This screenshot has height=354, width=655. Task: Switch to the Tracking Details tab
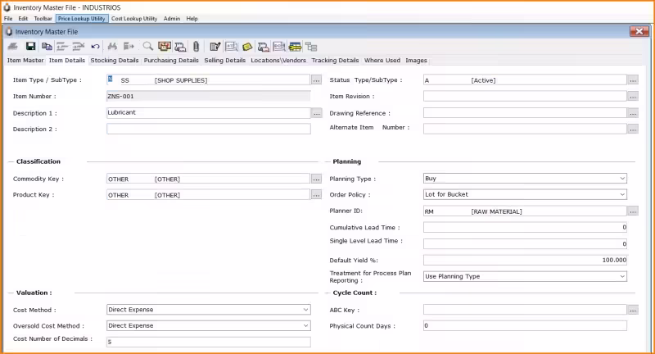coord(335,60)
